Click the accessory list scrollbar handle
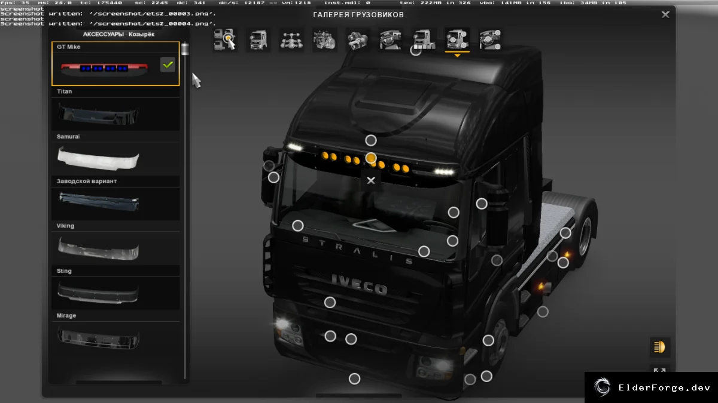The height and width of the screenshot is (403, 718). [185, 48]
